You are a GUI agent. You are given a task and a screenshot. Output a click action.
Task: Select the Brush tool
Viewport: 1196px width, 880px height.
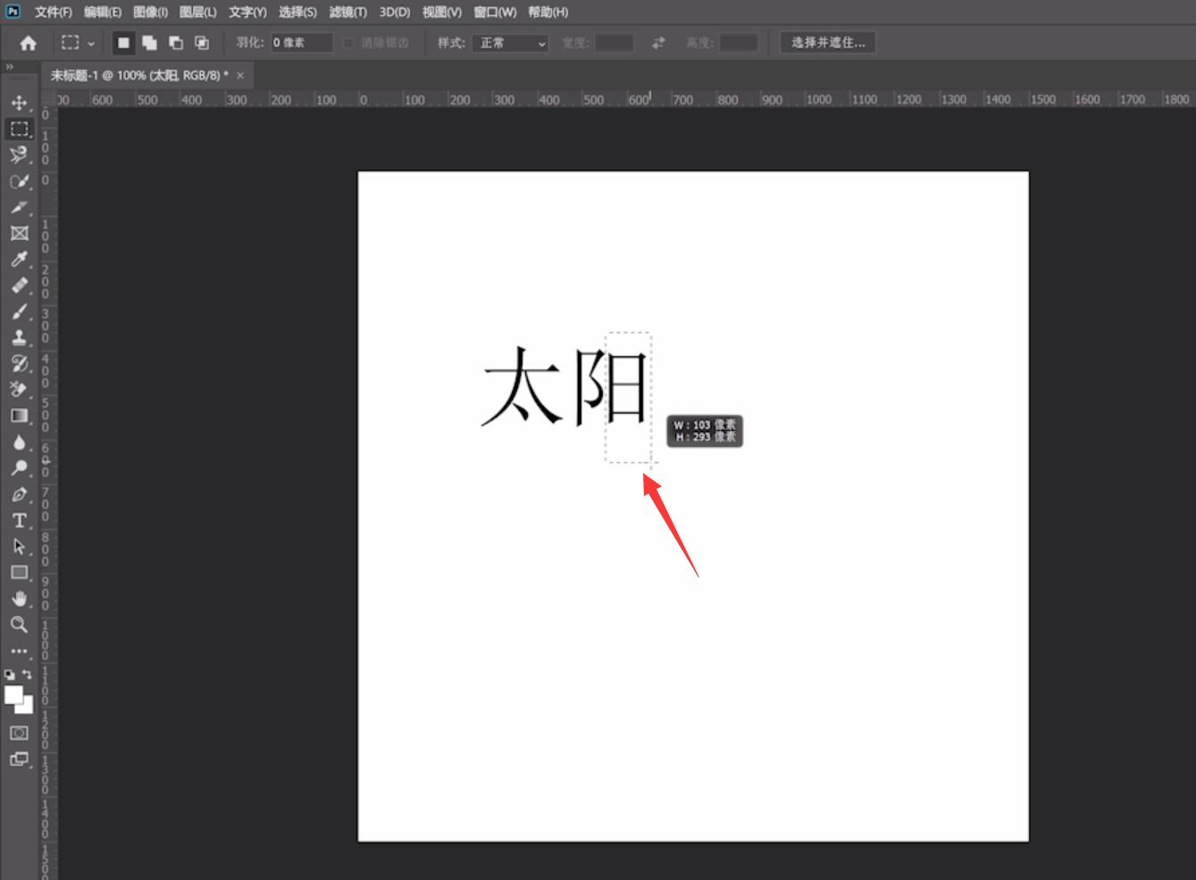click(x=19, y=311)
